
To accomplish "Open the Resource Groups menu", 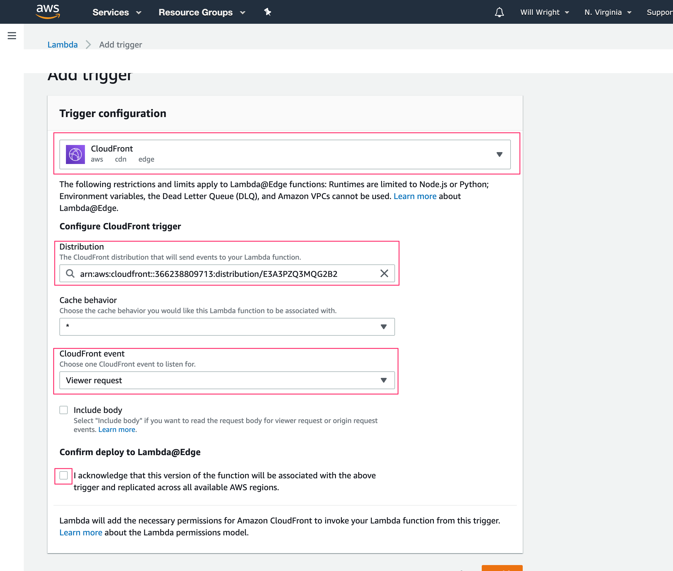I will tap(202, 12).
